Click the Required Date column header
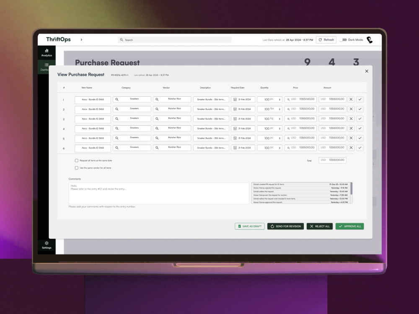This screenshot has width=419, height=314. pyautogui.click(x=238, y=88)
